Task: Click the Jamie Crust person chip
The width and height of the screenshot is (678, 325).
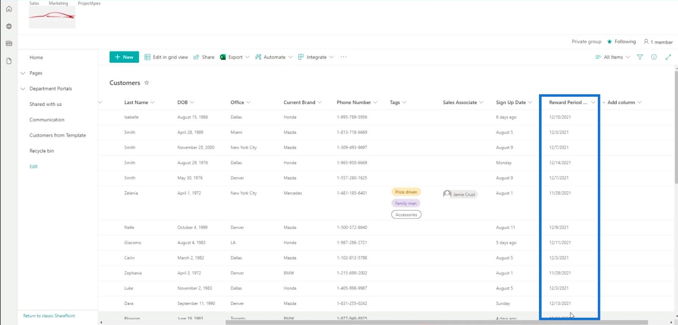Action: (x=460, y=194)
